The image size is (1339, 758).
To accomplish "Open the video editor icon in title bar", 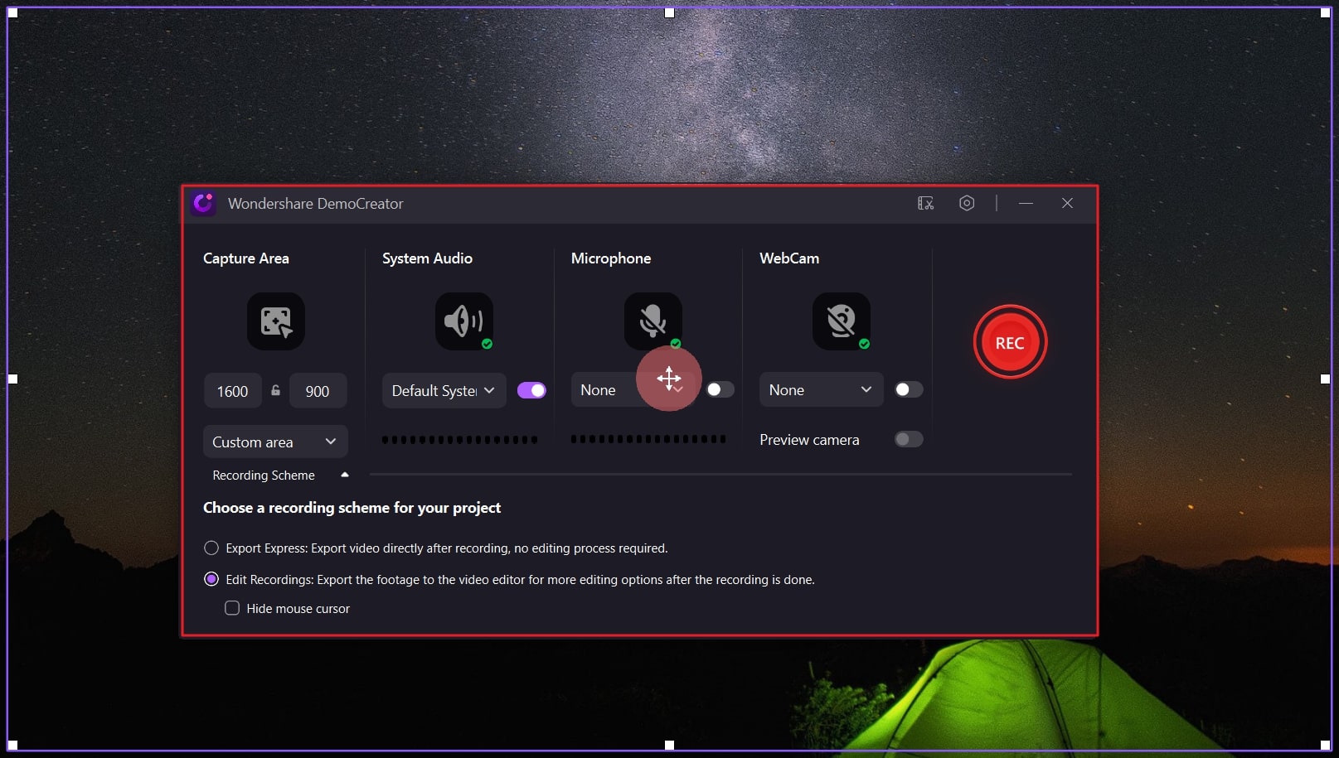I will click(925, 203).
